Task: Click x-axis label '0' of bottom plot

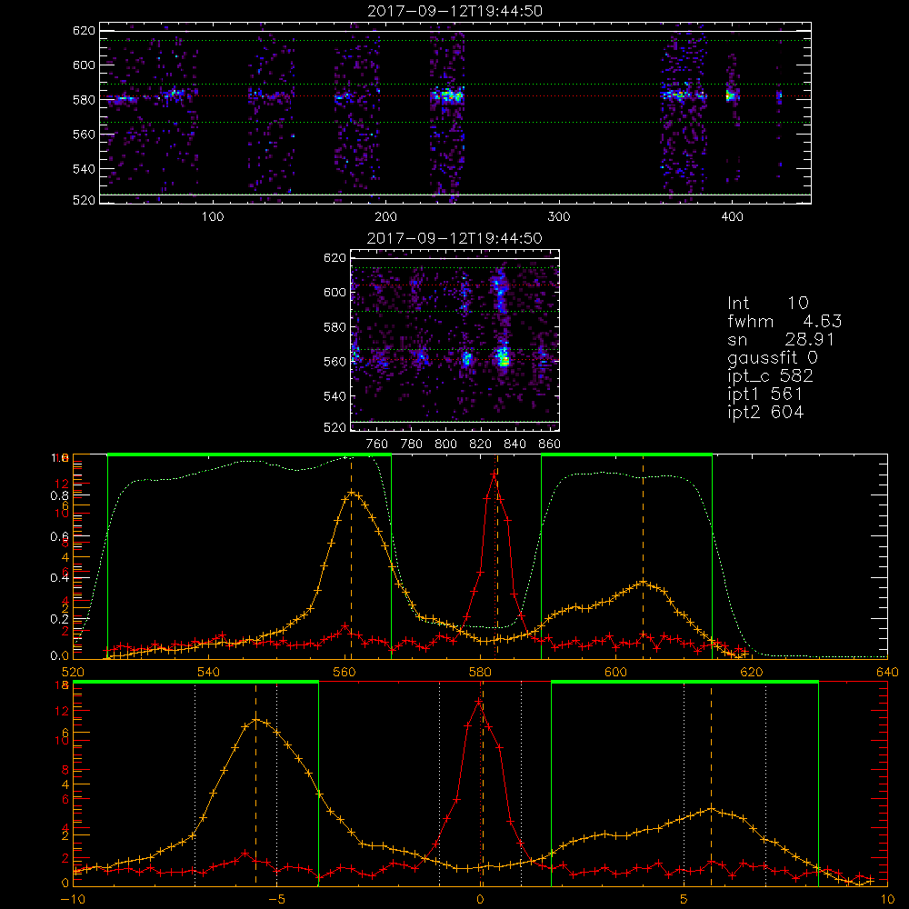Action: pyautogui.click(x=481, y=900)
